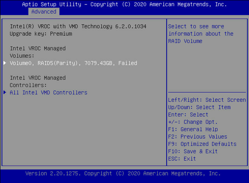Click the F10: Save & Exit hint
Image resolution: width=249 pixels, height=183 pixels.
tap(193, 151)
